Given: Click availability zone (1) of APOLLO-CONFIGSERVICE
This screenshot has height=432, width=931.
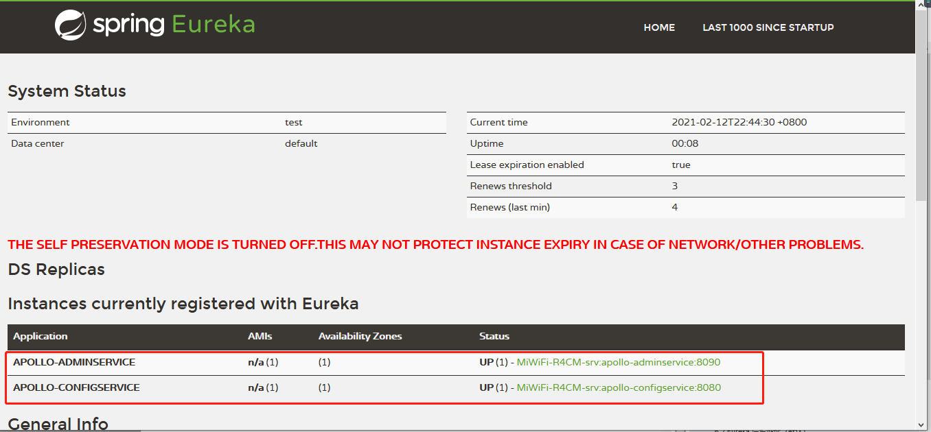Looking at the screenshot, I should point(325,387).
